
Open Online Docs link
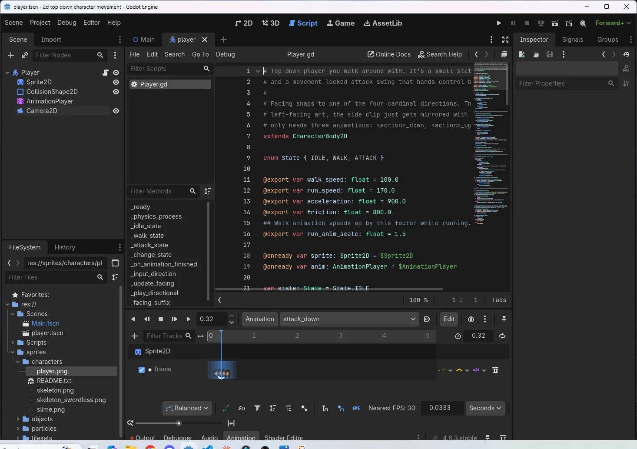point(389,54)
